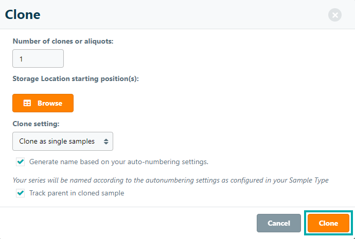Screen dimensions: 355x239
Task: Click the grid icon on the Browse button
Action: tap(27, 103)
